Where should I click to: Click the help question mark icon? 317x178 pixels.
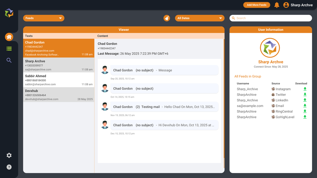(9, 167)
